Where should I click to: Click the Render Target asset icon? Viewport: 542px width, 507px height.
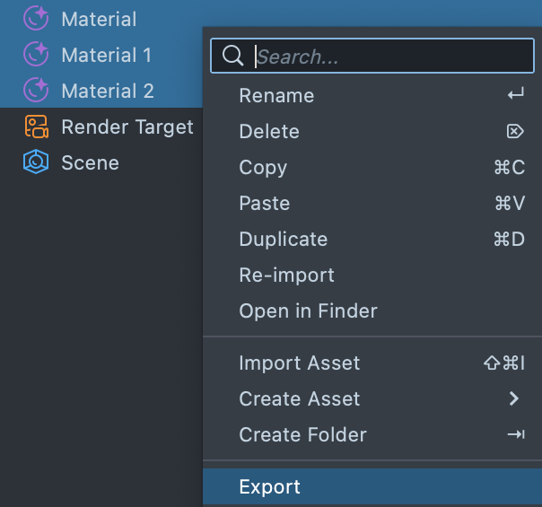coord(36,127)
